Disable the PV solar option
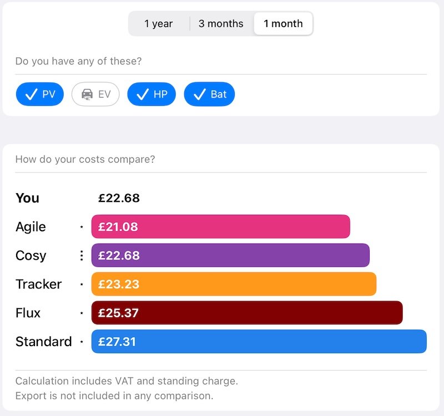 point(40,94)
